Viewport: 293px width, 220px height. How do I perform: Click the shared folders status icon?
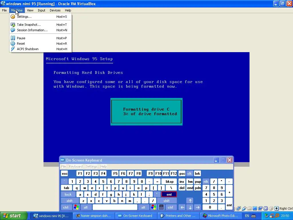249,209
